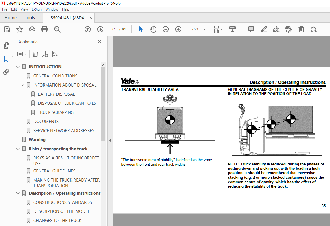Go to the next page with the down arrow
The width and height of the screenshot is (330, 226).
pyautogui.click(x=100, y=29)
